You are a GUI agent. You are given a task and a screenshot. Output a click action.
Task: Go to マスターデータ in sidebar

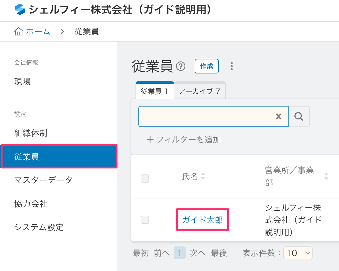(x=43, y=180)
